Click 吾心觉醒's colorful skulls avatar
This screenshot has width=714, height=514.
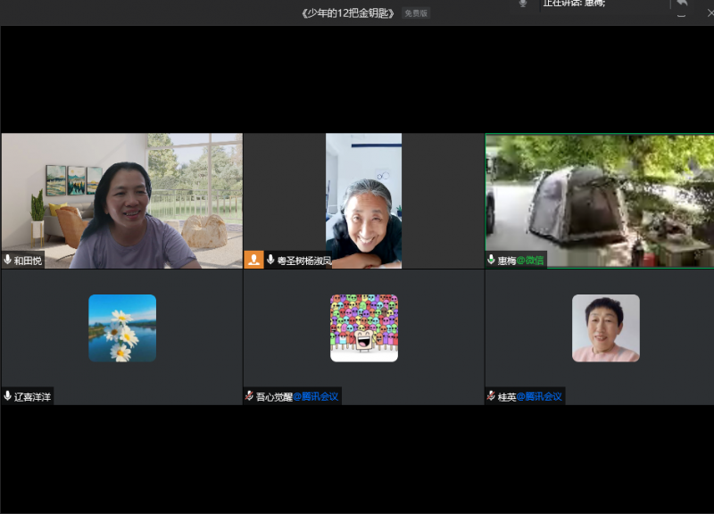coord(364,327)
